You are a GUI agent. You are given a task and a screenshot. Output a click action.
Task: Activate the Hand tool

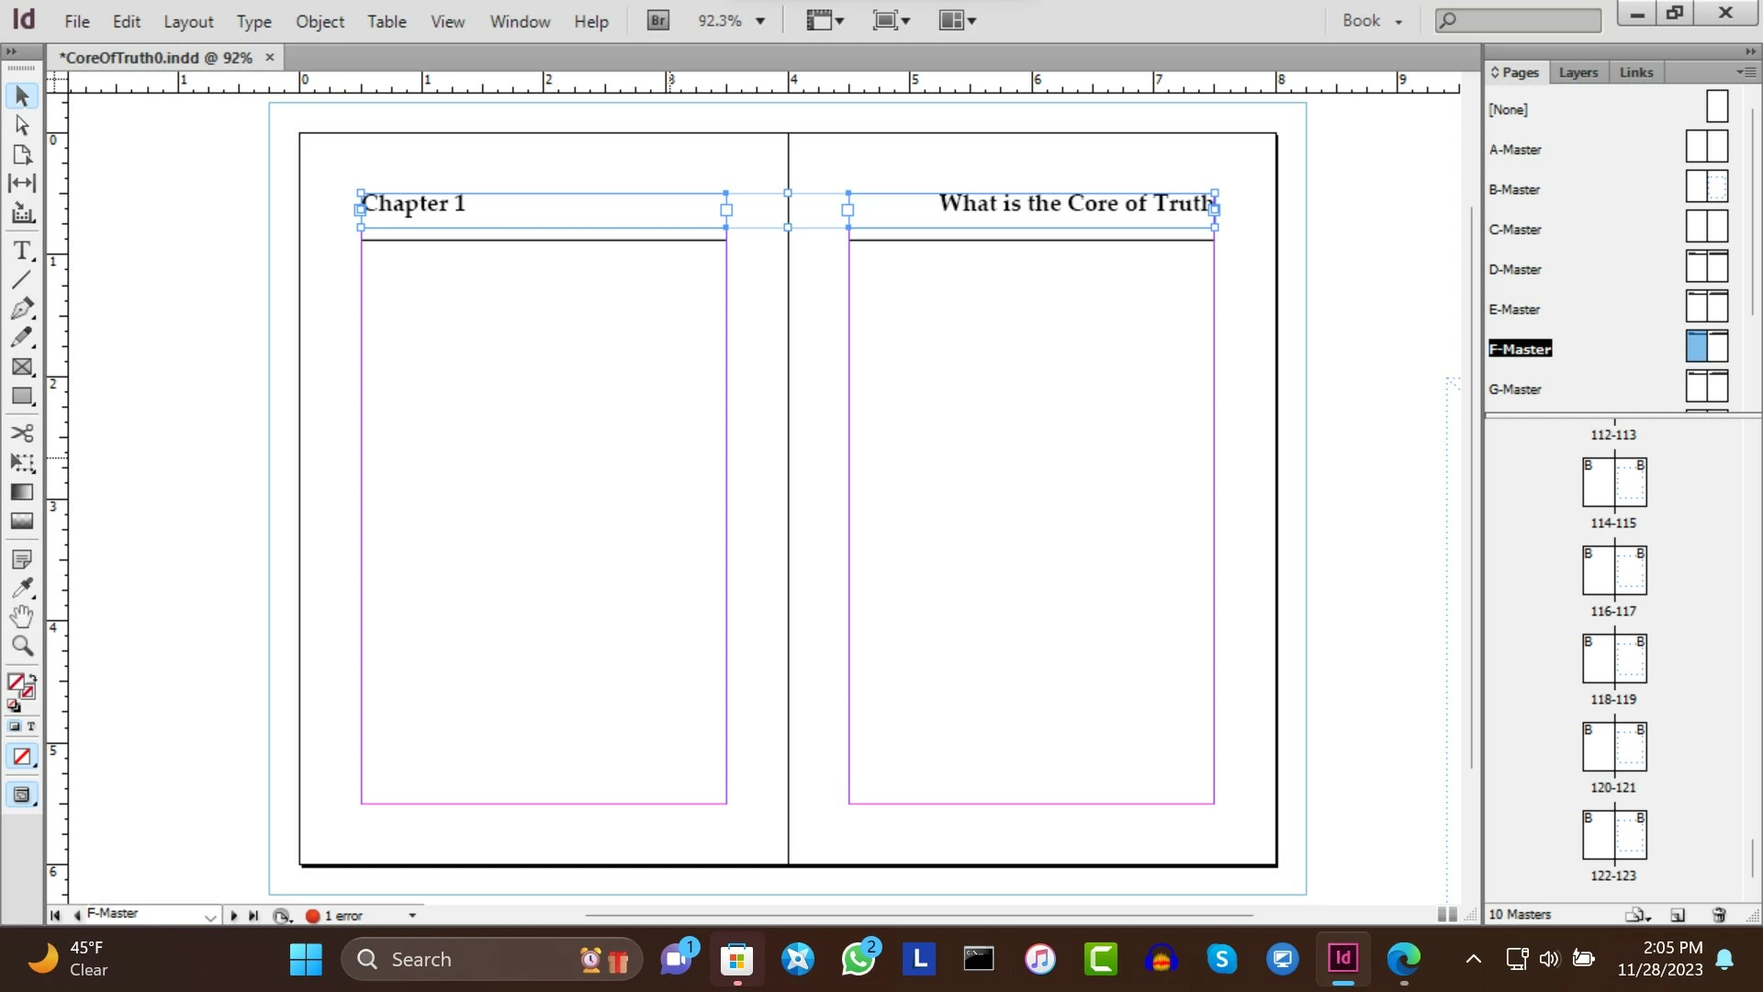click(21, 616)
